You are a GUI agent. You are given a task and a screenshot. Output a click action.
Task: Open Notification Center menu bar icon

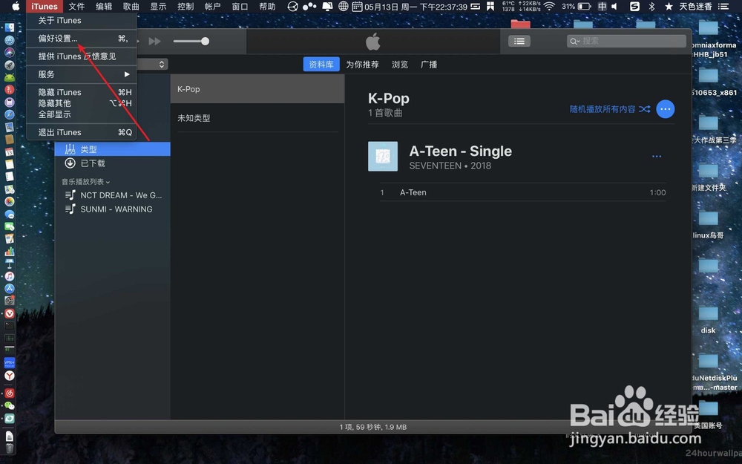(723, 6)
